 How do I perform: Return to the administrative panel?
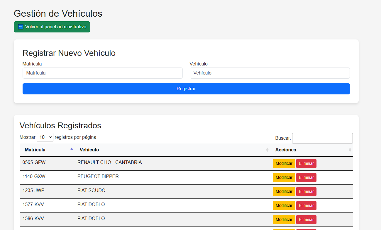pyautogui.click(x=52, y=27)
